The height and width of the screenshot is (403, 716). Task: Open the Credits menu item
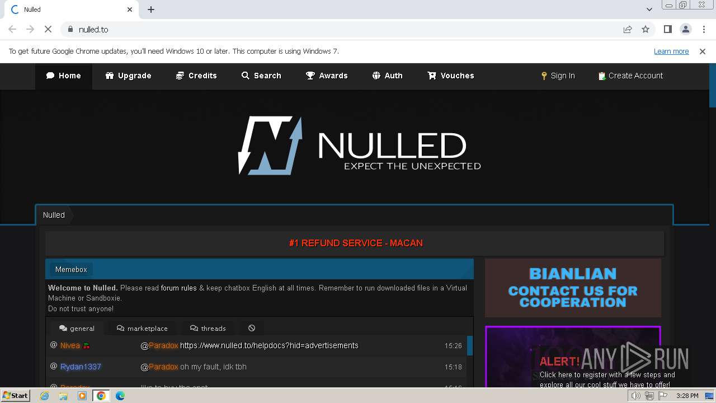[x=196, y=76]
